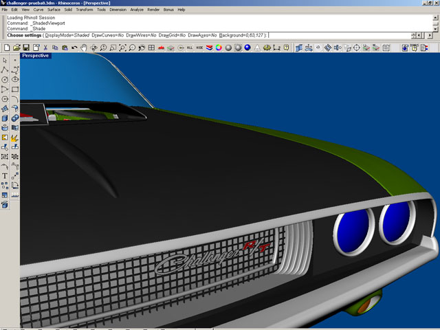Select the Circle tool in left toolbar
Screen dimensions: 440x330
point(5,80)
